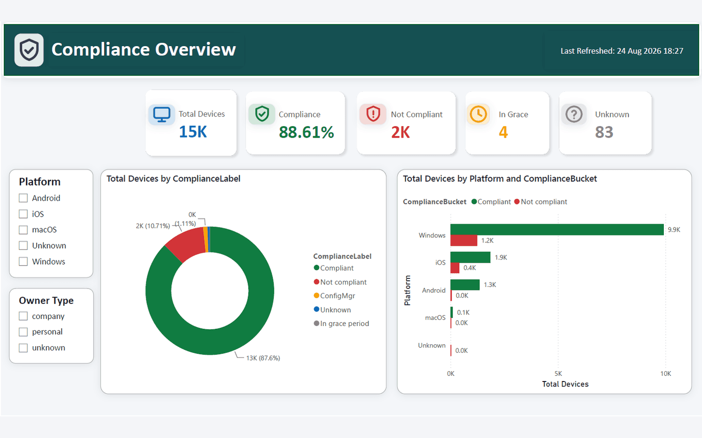702x438 pixels.
Task: Enable the Unknown platform filter
Action: (23, 246)
